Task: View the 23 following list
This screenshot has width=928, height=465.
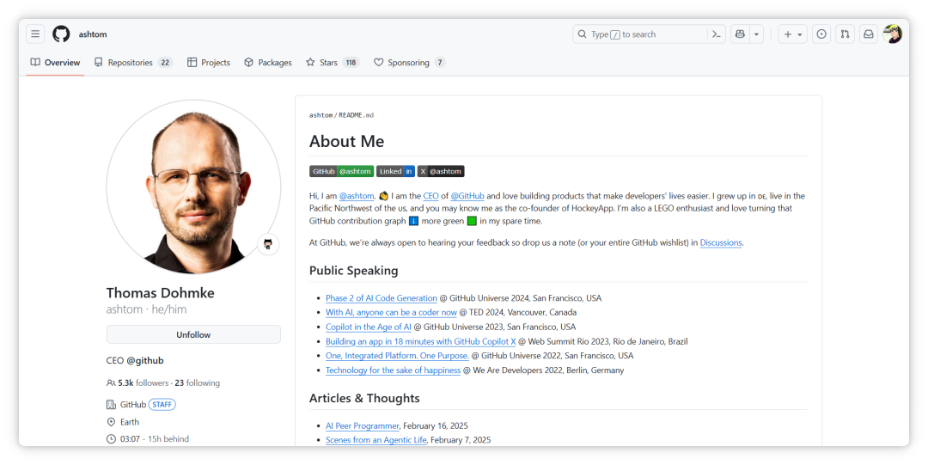Action: 197,383
